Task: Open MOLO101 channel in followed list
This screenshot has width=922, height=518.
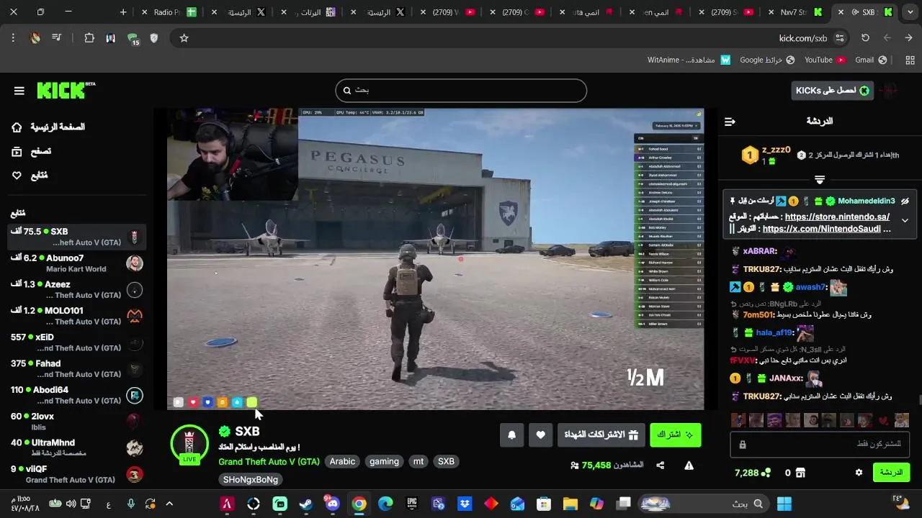Action: 76,316
